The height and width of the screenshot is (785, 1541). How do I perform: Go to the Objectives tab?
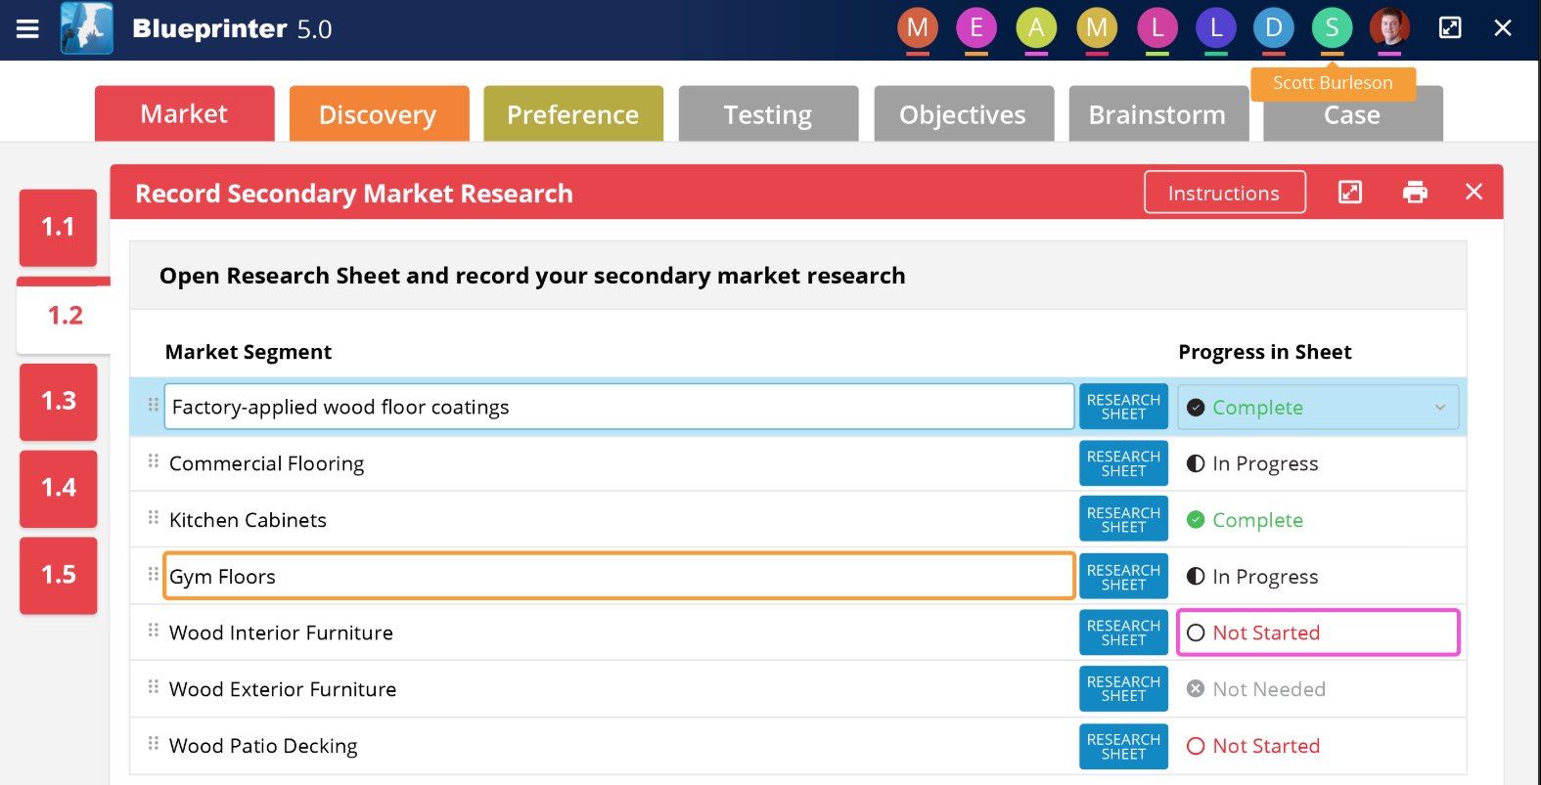964,113
